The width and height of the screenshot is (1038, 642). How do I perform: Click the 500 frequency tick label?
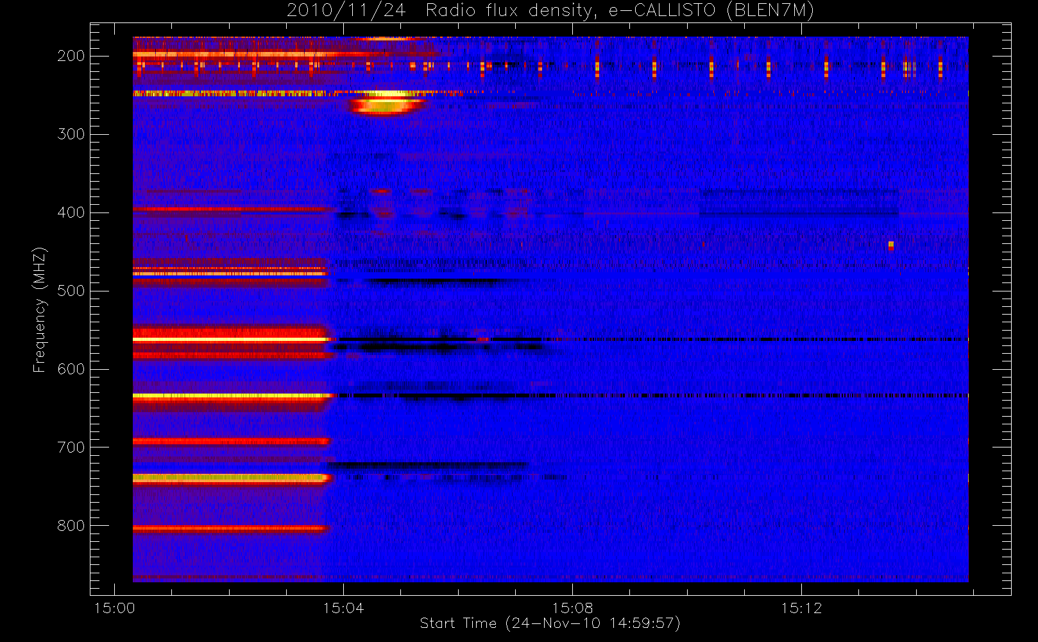[71, 291]
